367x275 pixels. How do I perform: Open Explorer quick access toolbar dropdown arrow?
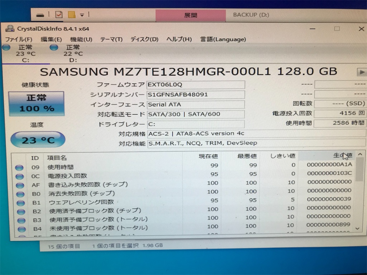pos(82,15)
